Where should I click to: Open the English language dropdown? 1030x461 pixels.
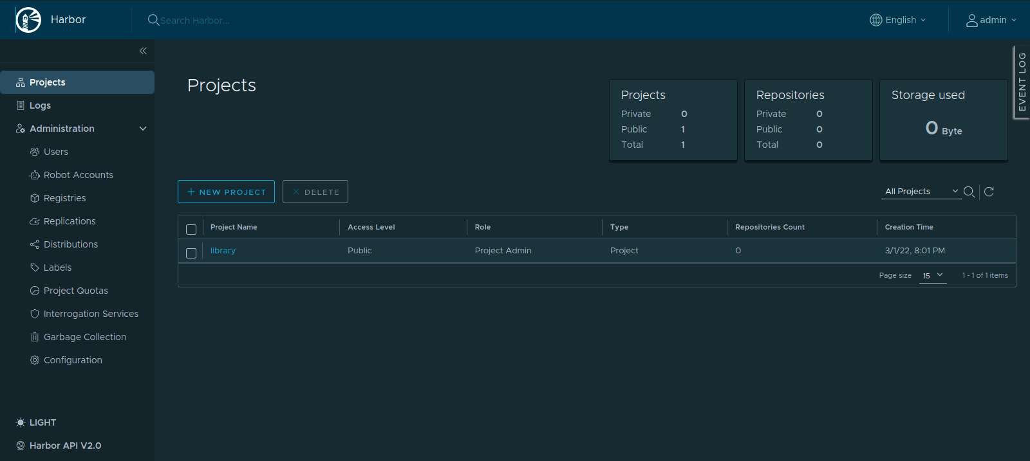point(898,20)
